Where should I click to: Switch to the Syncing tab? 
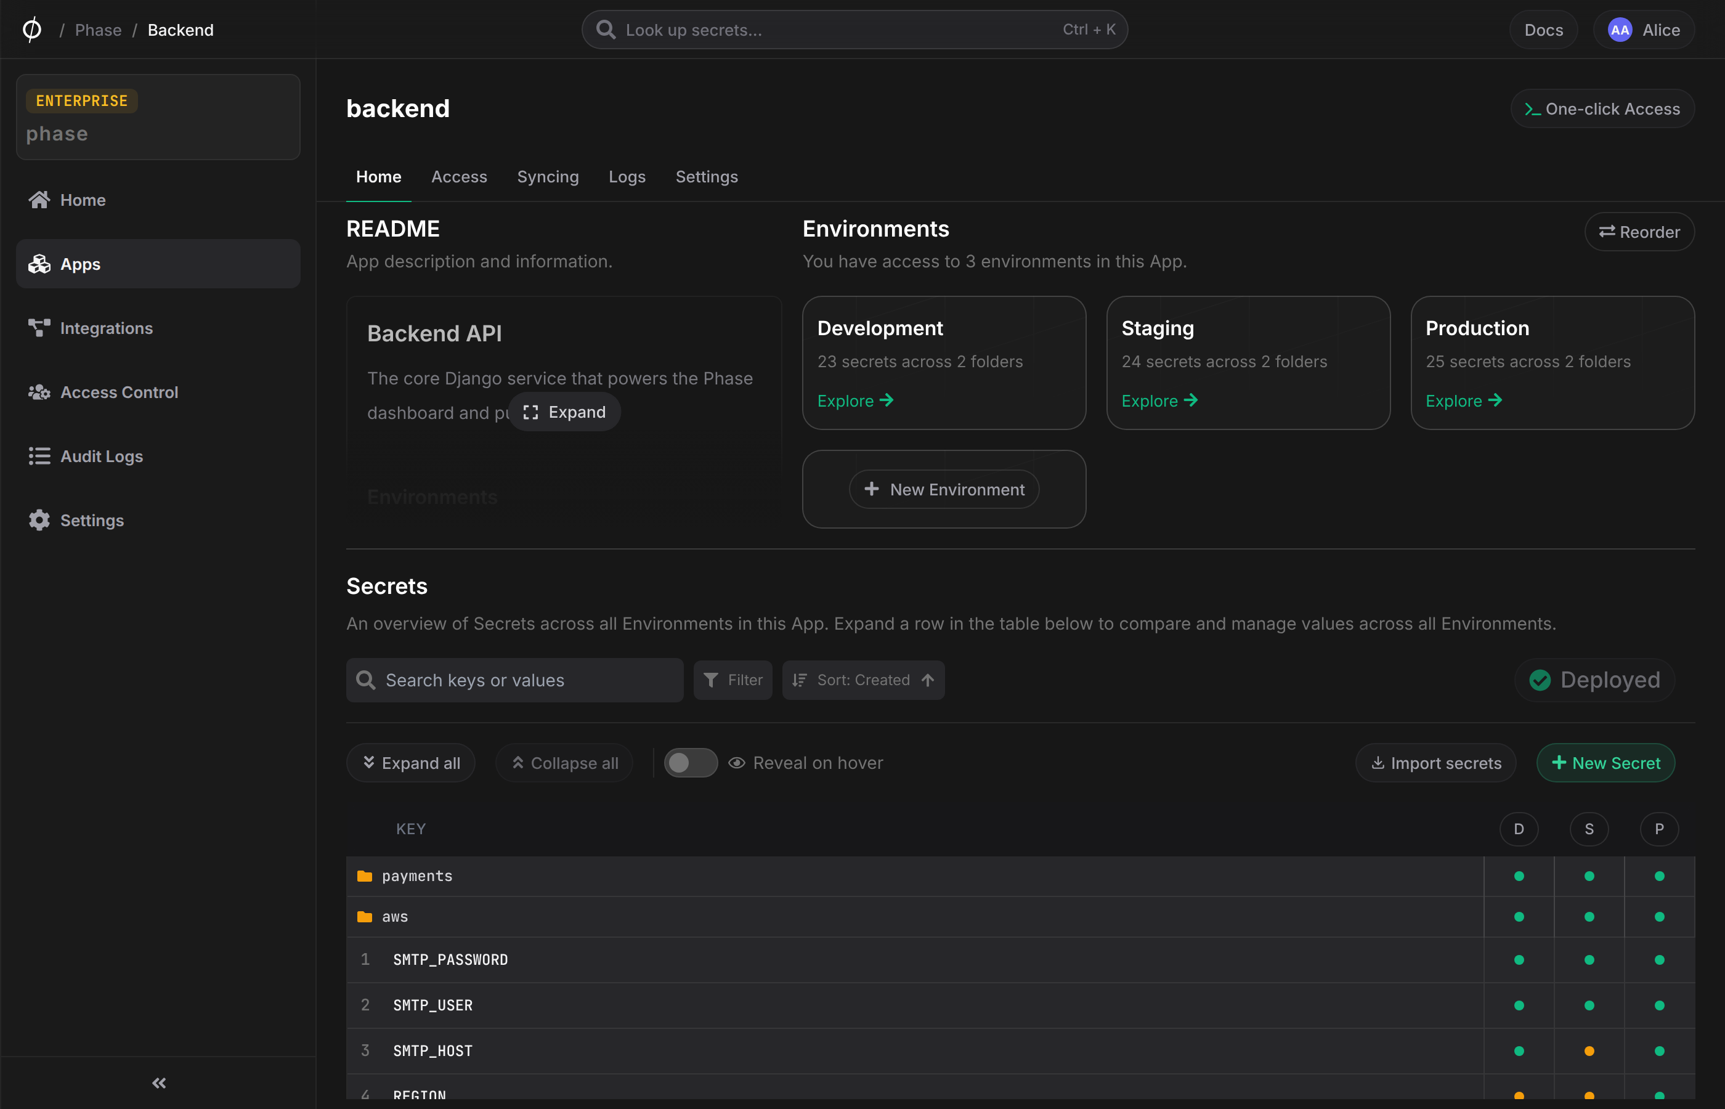[x=548, y=176]
